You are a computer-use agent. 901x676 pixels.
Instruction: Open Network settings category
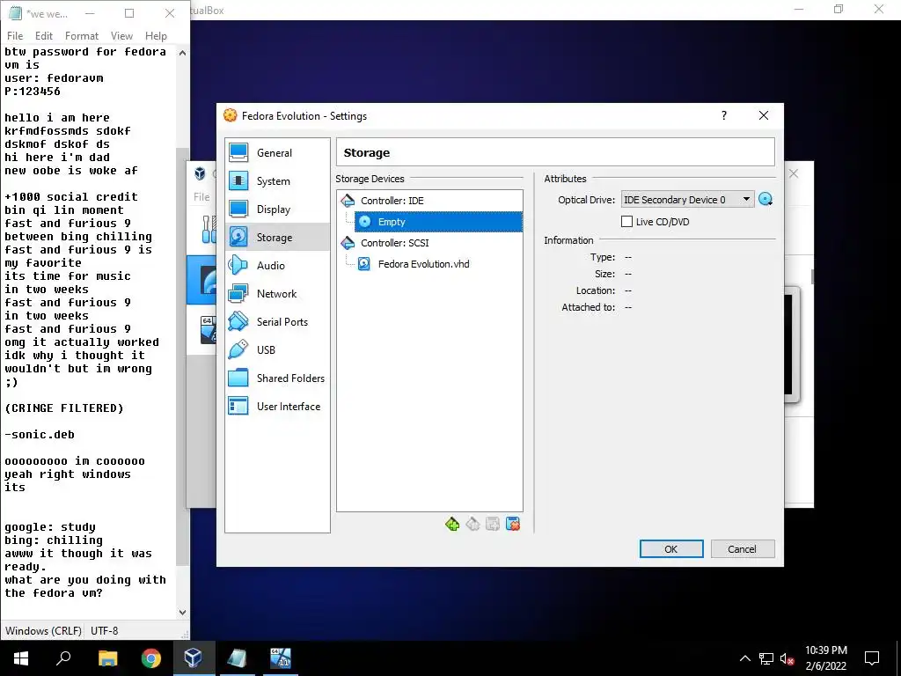coord(277,294)
